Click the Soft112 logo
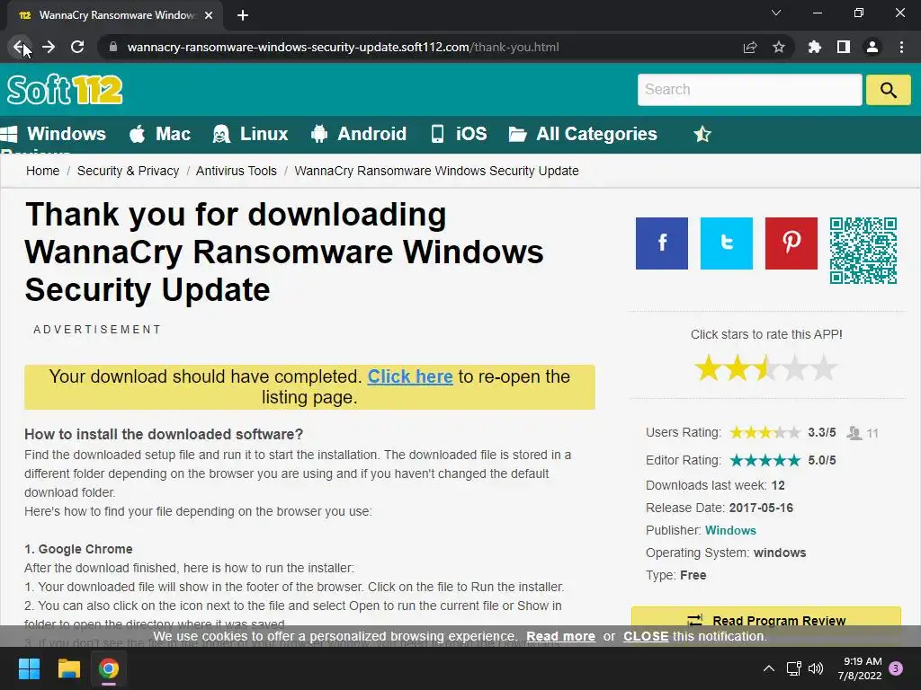Image resolution: width=921 pixels, height=690 pixels. coord(65,90)
